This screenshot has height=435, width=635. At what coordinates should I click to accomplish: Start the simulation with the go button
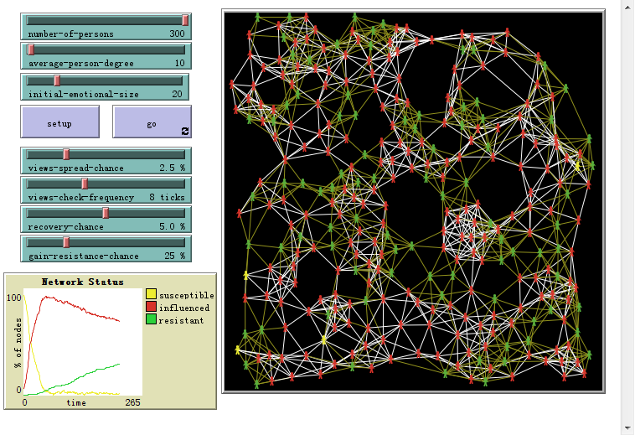[151, 122]
